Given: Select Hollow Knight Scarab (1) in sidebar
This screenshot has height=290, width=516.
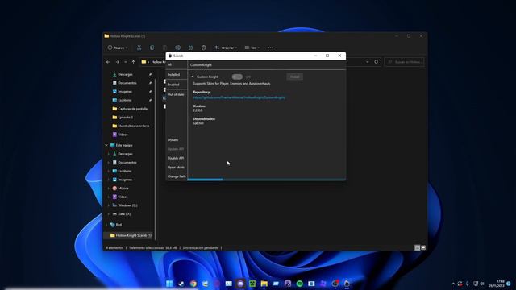Looking at the screenshot, I should (x=129, y=235).
